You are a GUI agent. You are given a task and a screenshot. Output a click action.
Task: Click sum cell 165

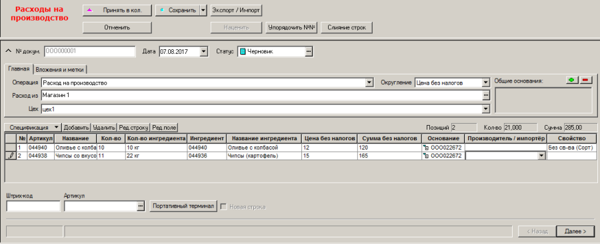[389, 156]
